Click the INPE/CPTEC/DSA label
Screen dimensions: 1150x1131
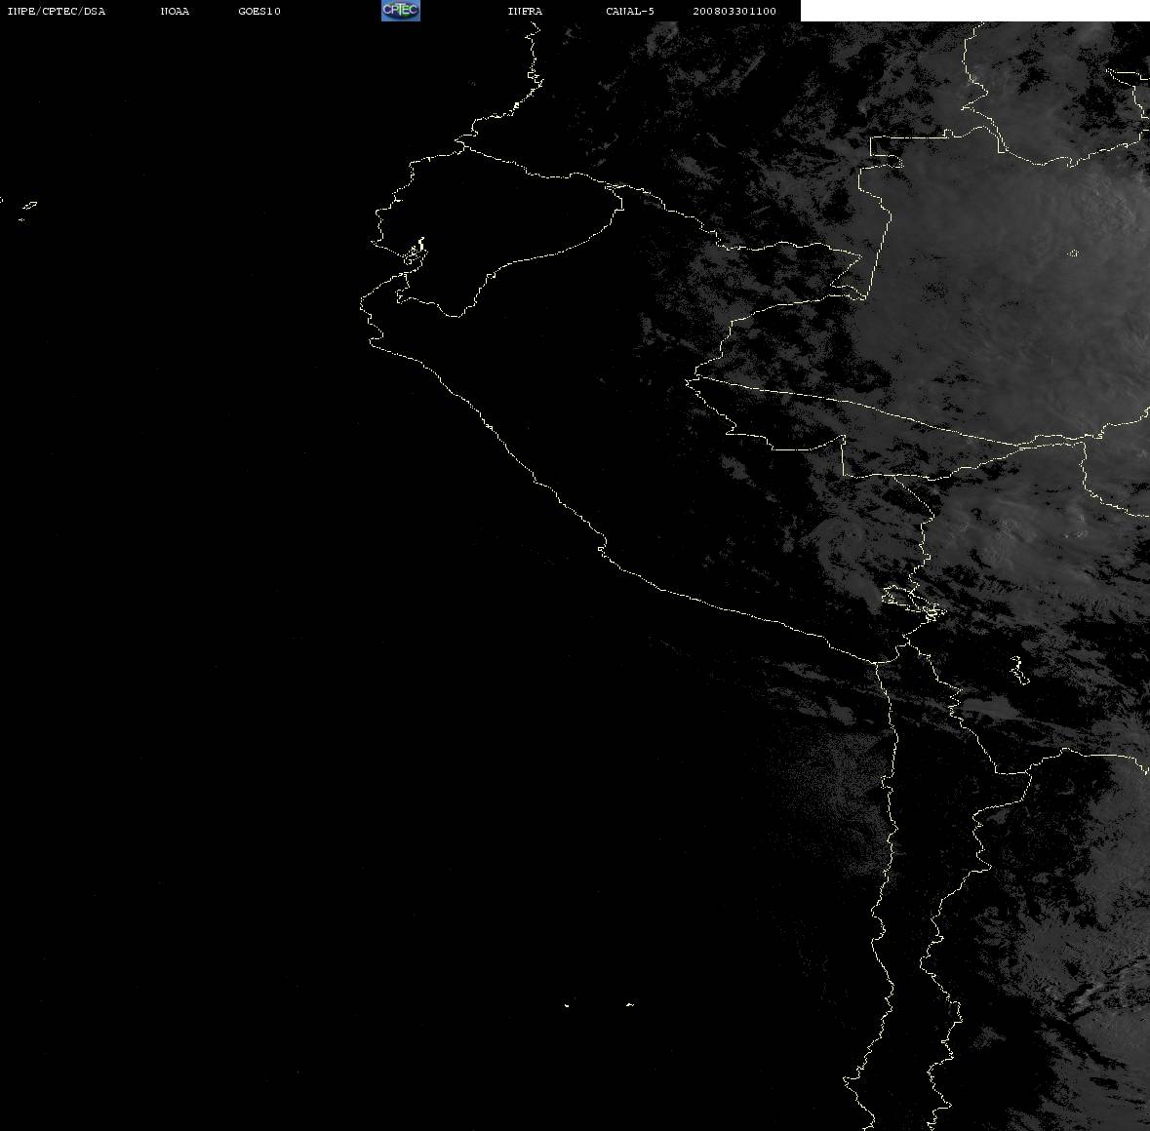click(x=56, y=11)
